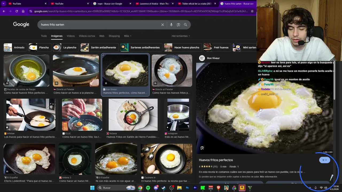Expand the Herramientas dropdown

point(181,36)
